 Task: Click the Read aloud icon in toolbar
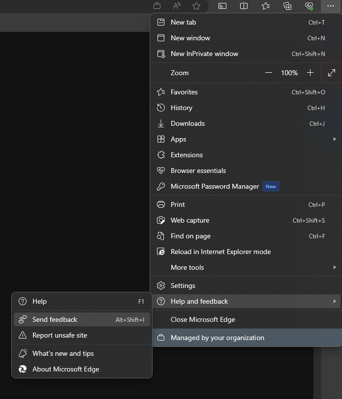click(x=177, y=6)
